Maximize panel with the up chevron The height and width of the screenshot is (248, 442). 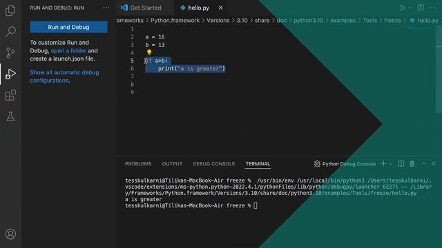[423, 163]
